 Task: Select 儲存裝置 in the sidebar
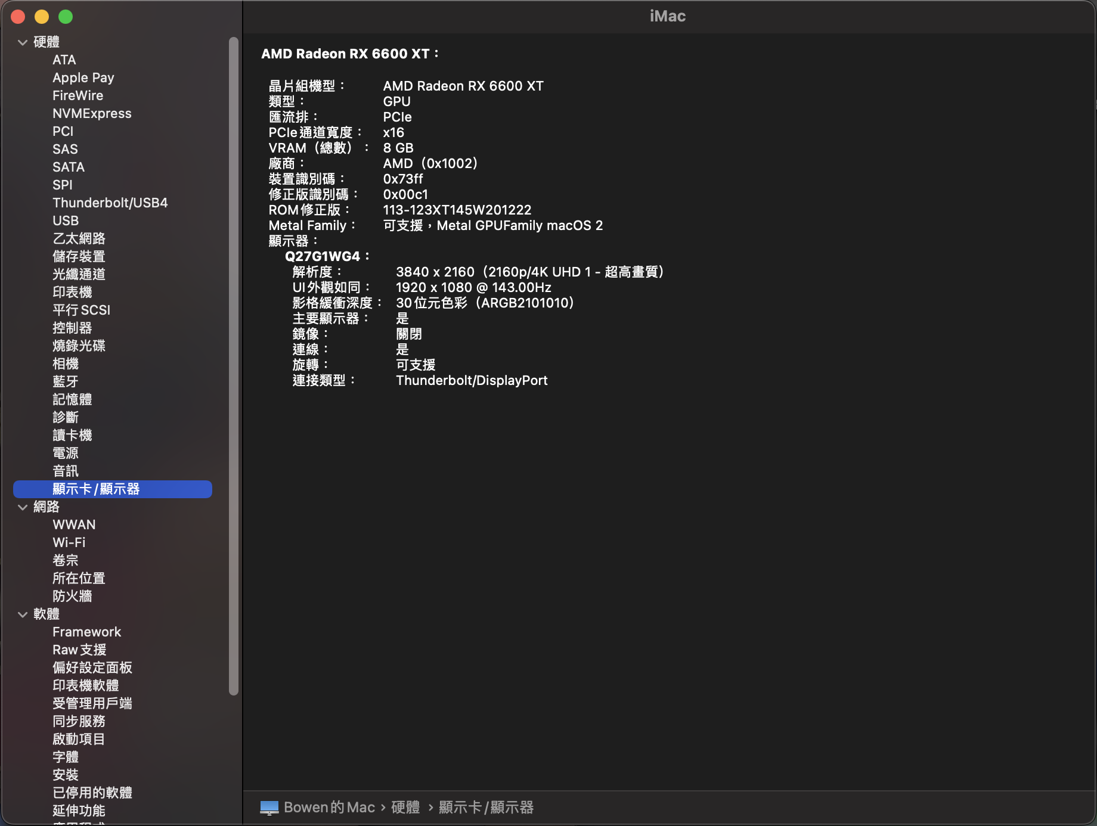pyautogui.click(x=79, y=257)
